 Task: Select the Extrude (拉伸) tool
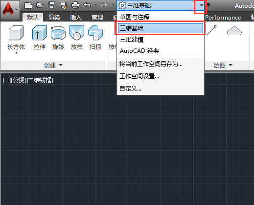point(40,38)
